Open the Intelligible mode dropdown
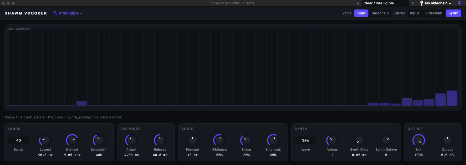This screenshot has height=165, width=466. click(x=68, y=13)
